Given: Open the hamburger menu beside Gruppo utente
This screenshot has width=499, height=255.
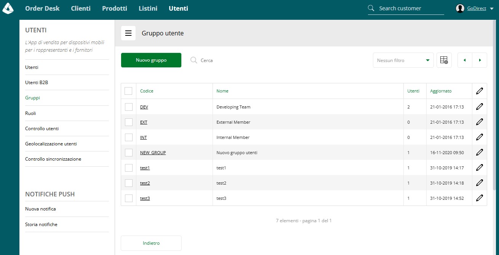Looking at the screenshot, I should (128, 33).
